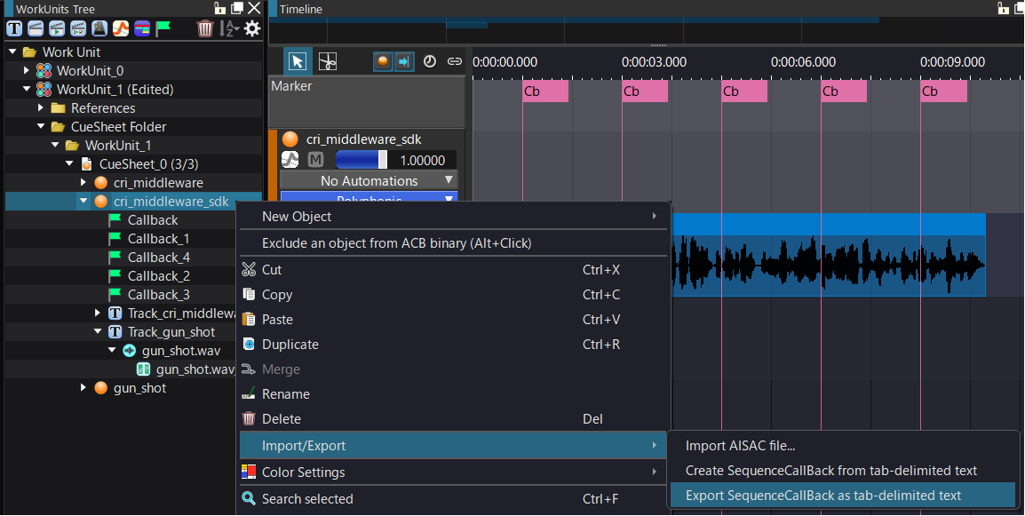1025x516 pixels.
Task: Choose Exclude an object from ACB binary
Action: (x=455, y=243)
